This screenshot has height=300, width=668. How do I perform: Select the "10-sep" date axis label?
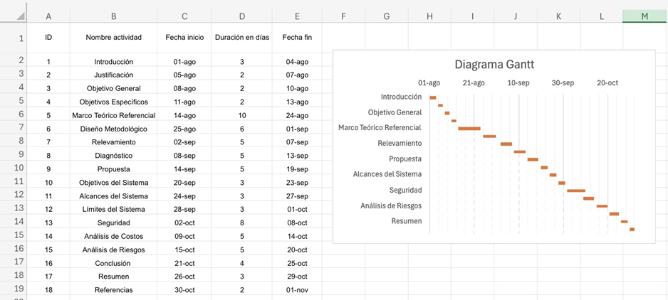pos(518,83)
